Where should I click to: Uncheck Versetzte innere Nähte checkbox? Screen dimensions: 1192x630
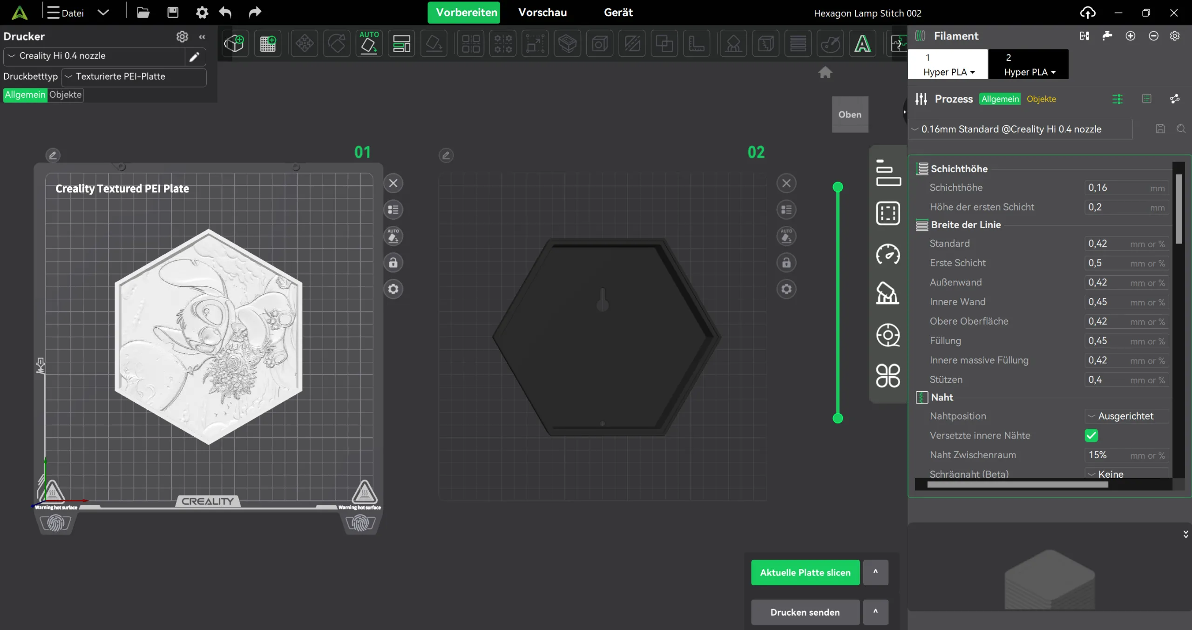[1091, 435]
